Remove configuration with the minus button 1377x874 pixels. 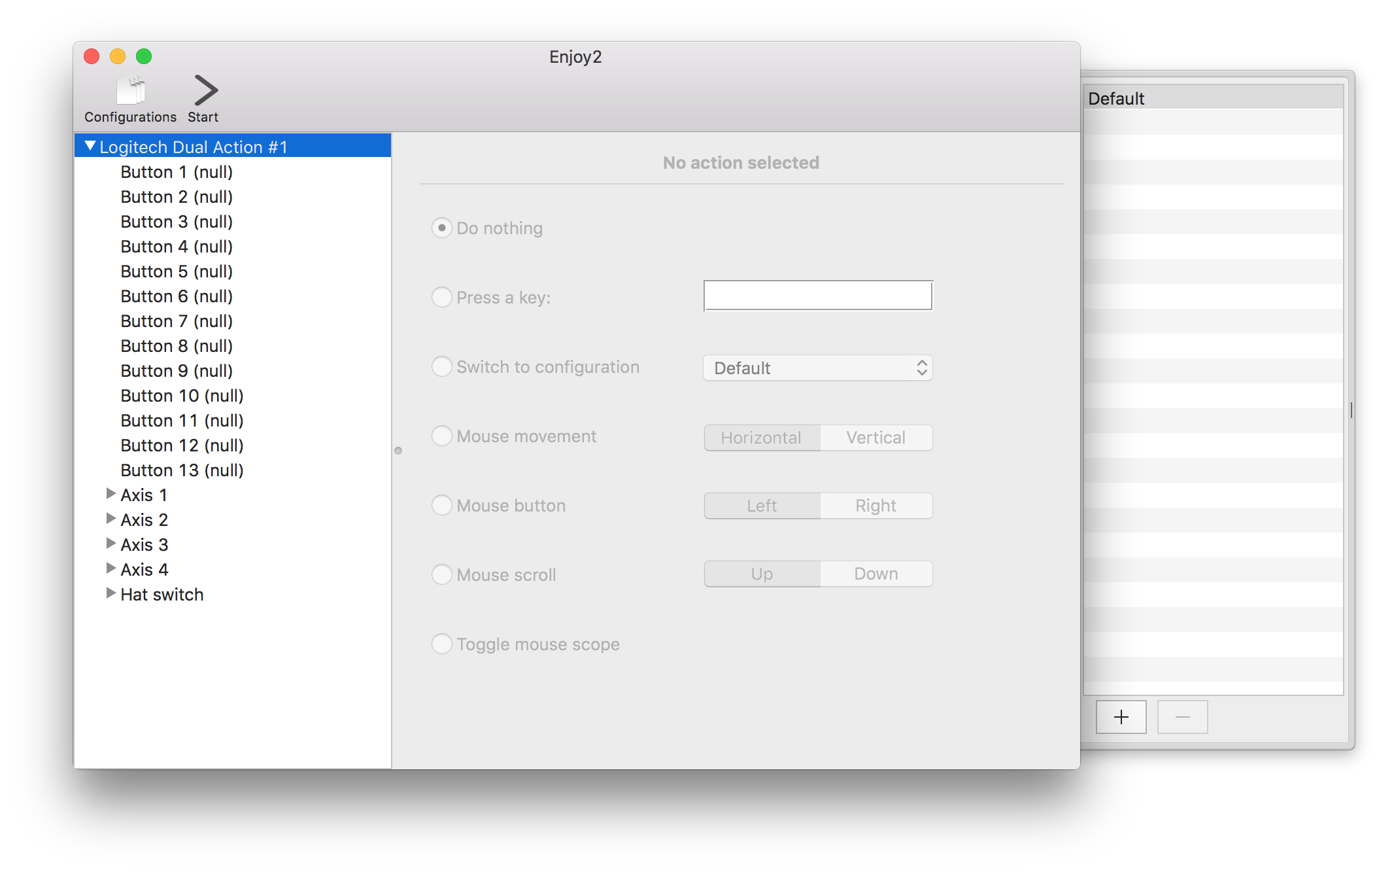pyautogui.click(x=1182, y=717)
